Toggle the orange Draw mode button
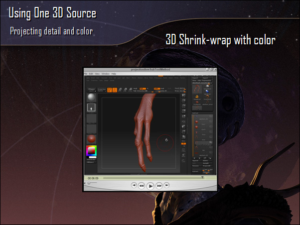Image resolution: width=300 pixels, height=225 pixels. (x=115, y=90)
